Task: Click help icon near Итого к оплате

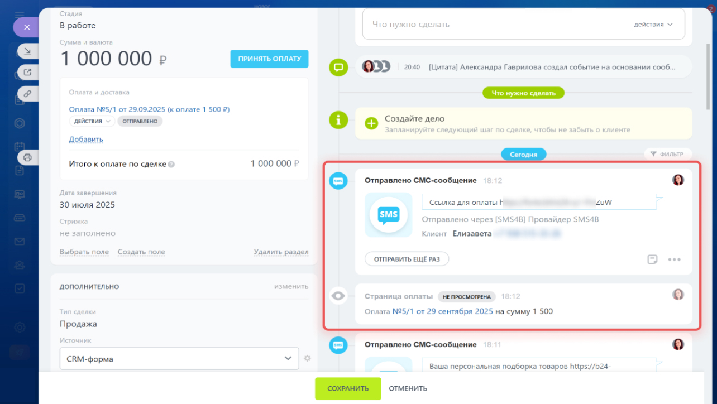Action: coord(171,164)
